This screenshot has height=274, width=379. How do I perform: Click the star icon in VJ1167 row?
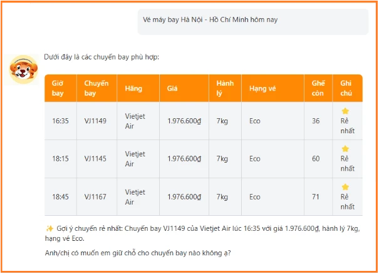coord(345,187)
